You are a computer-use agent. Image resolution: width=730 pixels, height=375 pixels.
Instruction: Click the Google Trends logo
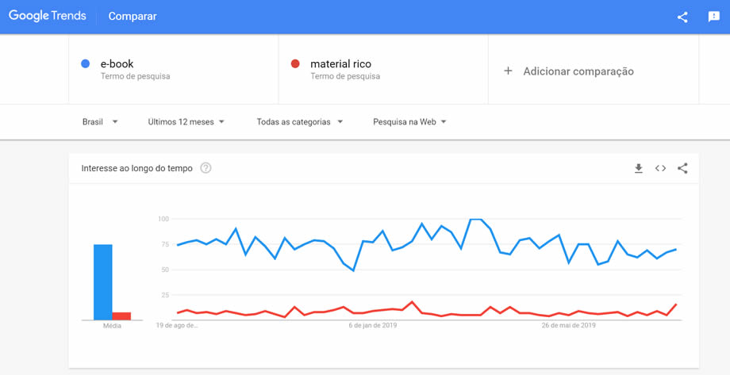pyautogui.click(x=48, y=16)
